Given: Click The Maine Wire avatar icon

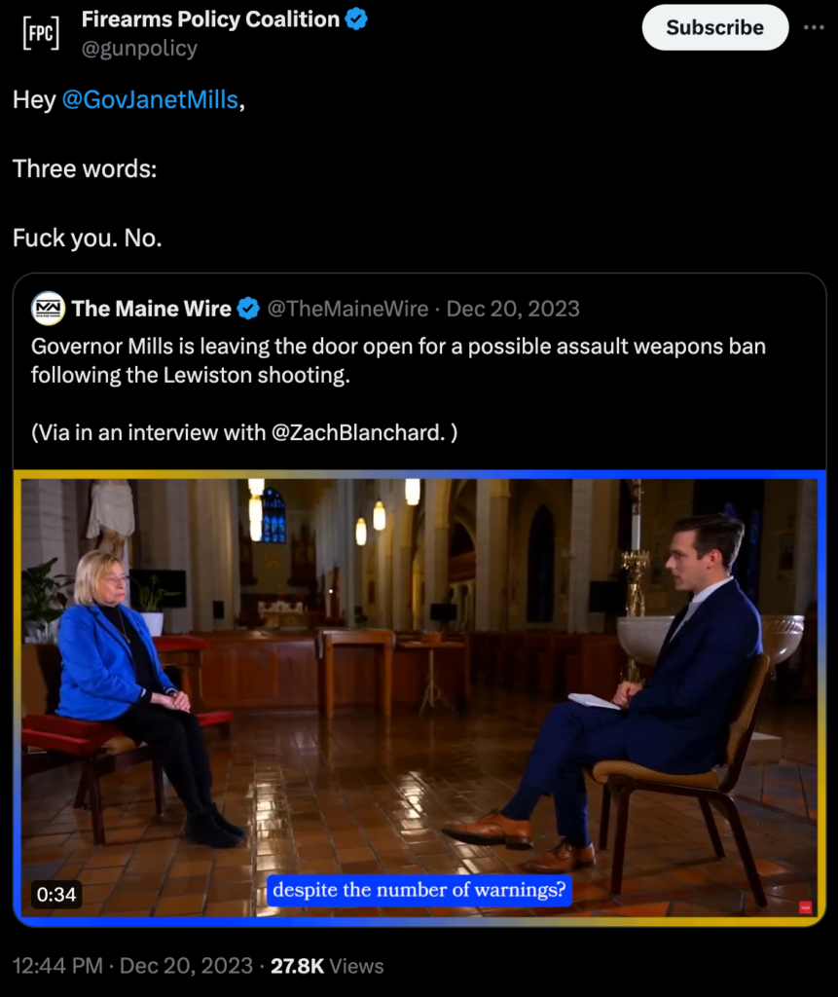Looking at the screenshot, I should coord(48,309).
